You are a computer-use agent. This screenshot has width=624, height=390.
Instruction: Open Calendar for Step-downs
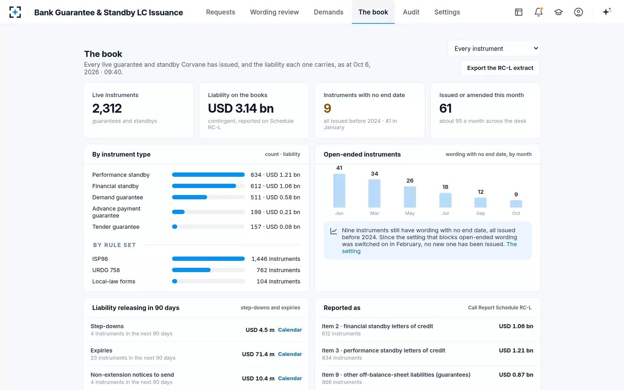(x=290, y=330)
